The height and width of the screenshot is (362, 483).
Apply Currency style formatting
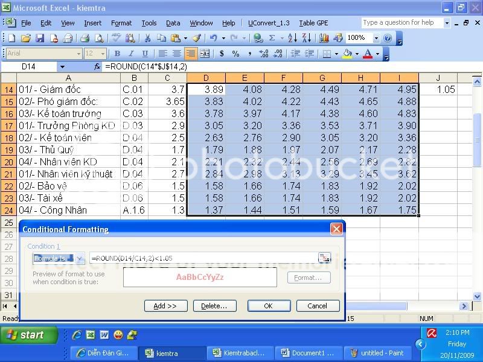[222, 53]
